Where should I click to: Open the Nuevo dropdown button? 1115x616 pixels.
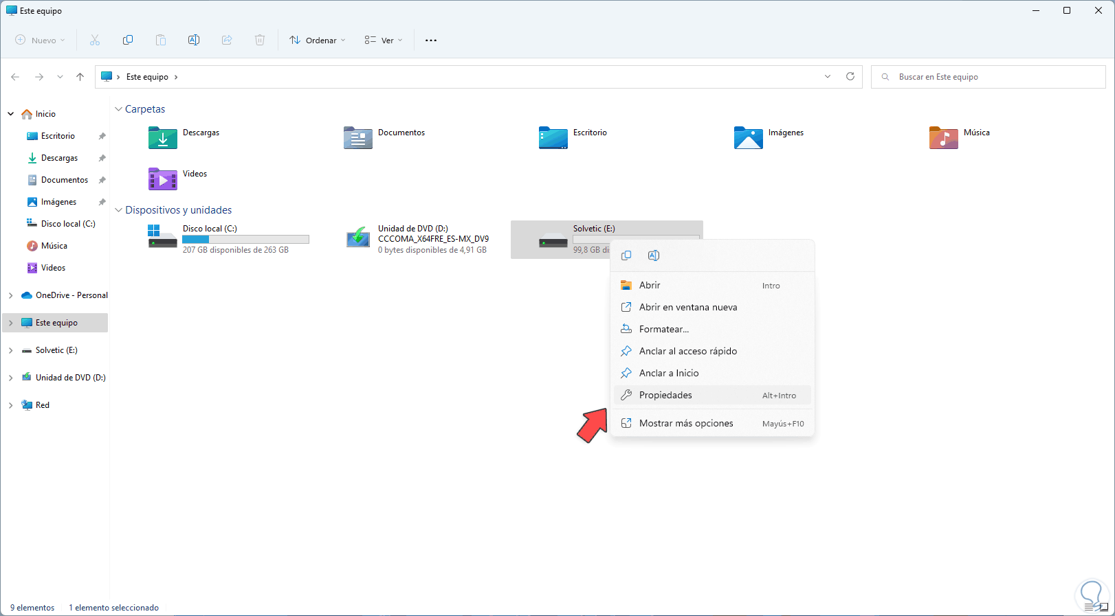[41, 41]
